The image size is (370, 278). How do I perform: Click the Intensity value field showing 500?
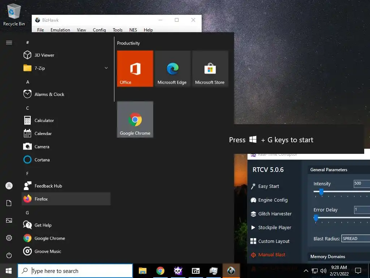(362, 184)
